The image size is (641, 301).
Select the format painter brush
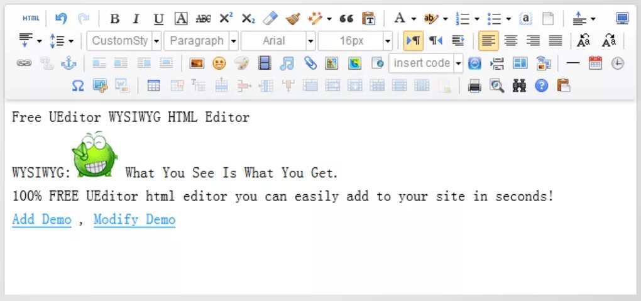coord(292,18)
